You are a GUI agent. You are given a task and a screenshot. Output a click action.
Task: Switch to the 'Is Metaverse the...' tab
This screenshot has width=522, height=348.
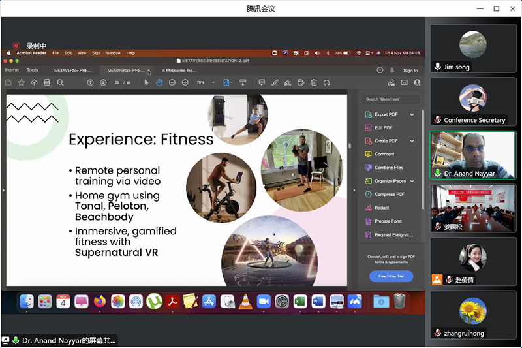click(x=178, y=70)
